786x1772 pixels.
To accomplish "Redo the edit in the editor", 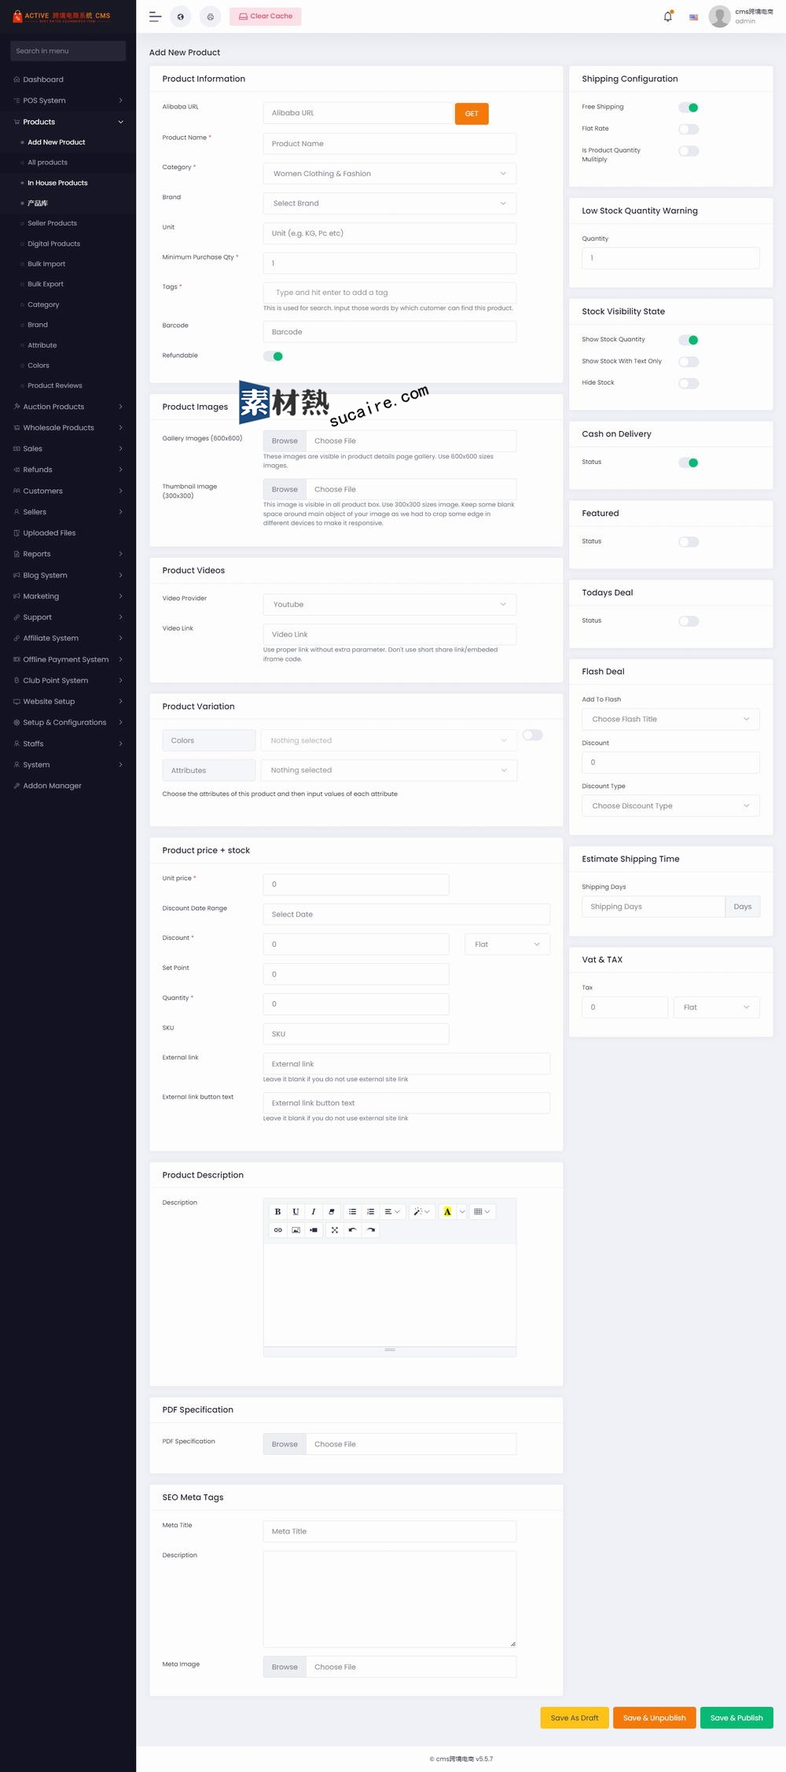I will [370, 1229].
